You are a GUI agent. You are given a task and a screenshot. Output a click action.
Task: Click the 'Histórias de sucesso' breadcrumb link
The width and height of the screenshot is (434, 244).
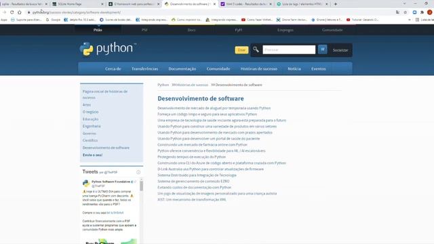(192, 85)
